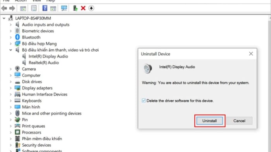Close the Uninstall Device dialog
271x152 pixels.
point(251,54)
